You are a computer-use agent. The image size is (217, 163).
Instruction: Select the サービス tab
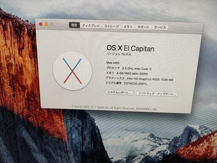[x=160, y=27]
